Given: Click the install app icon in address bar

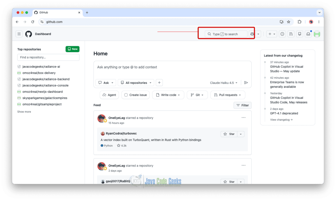Looking at the screenshot, I should pos(282,22).
